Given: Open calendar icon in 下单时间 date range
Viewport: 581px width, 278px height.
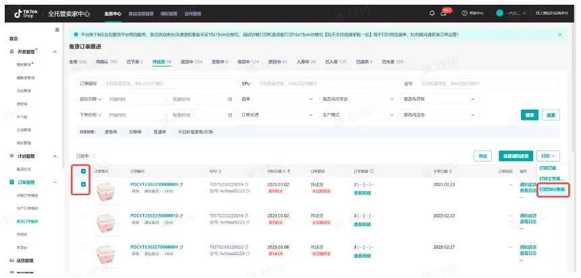Looking at the screenshot, I should pos(230,115).
